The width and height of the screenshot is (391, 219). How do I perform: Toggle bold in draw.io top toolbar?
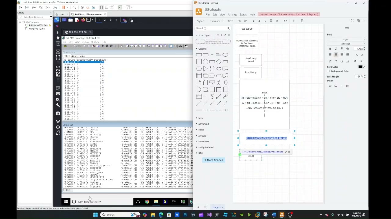pos(254,21)
